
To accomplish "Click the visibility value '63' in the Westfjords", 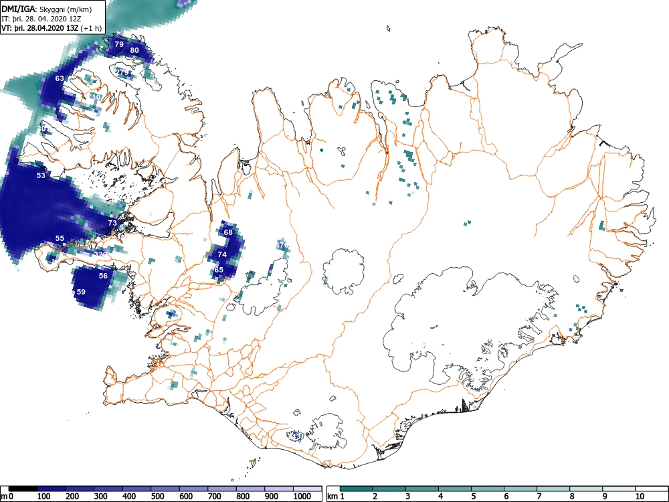I will (x=60, y=78).
